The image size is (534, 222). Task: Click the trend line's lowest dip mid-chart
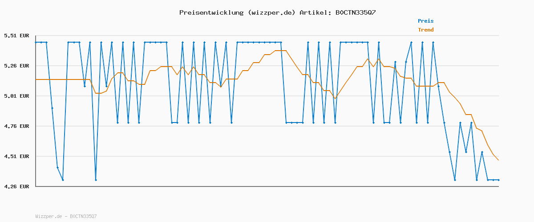tap(335, 99)
